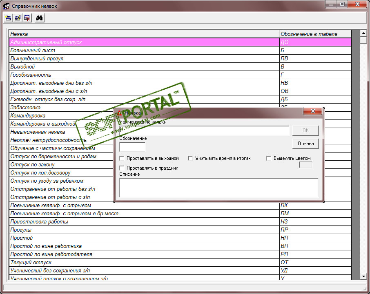Select the 'Отпуск по закону' row
The image size is (370, 294).
[x=61, y=164]
